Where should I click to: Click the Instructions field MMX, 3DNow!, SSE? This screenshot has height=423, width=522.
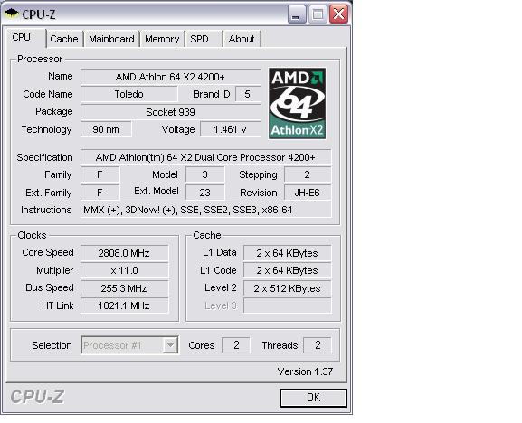205,210
